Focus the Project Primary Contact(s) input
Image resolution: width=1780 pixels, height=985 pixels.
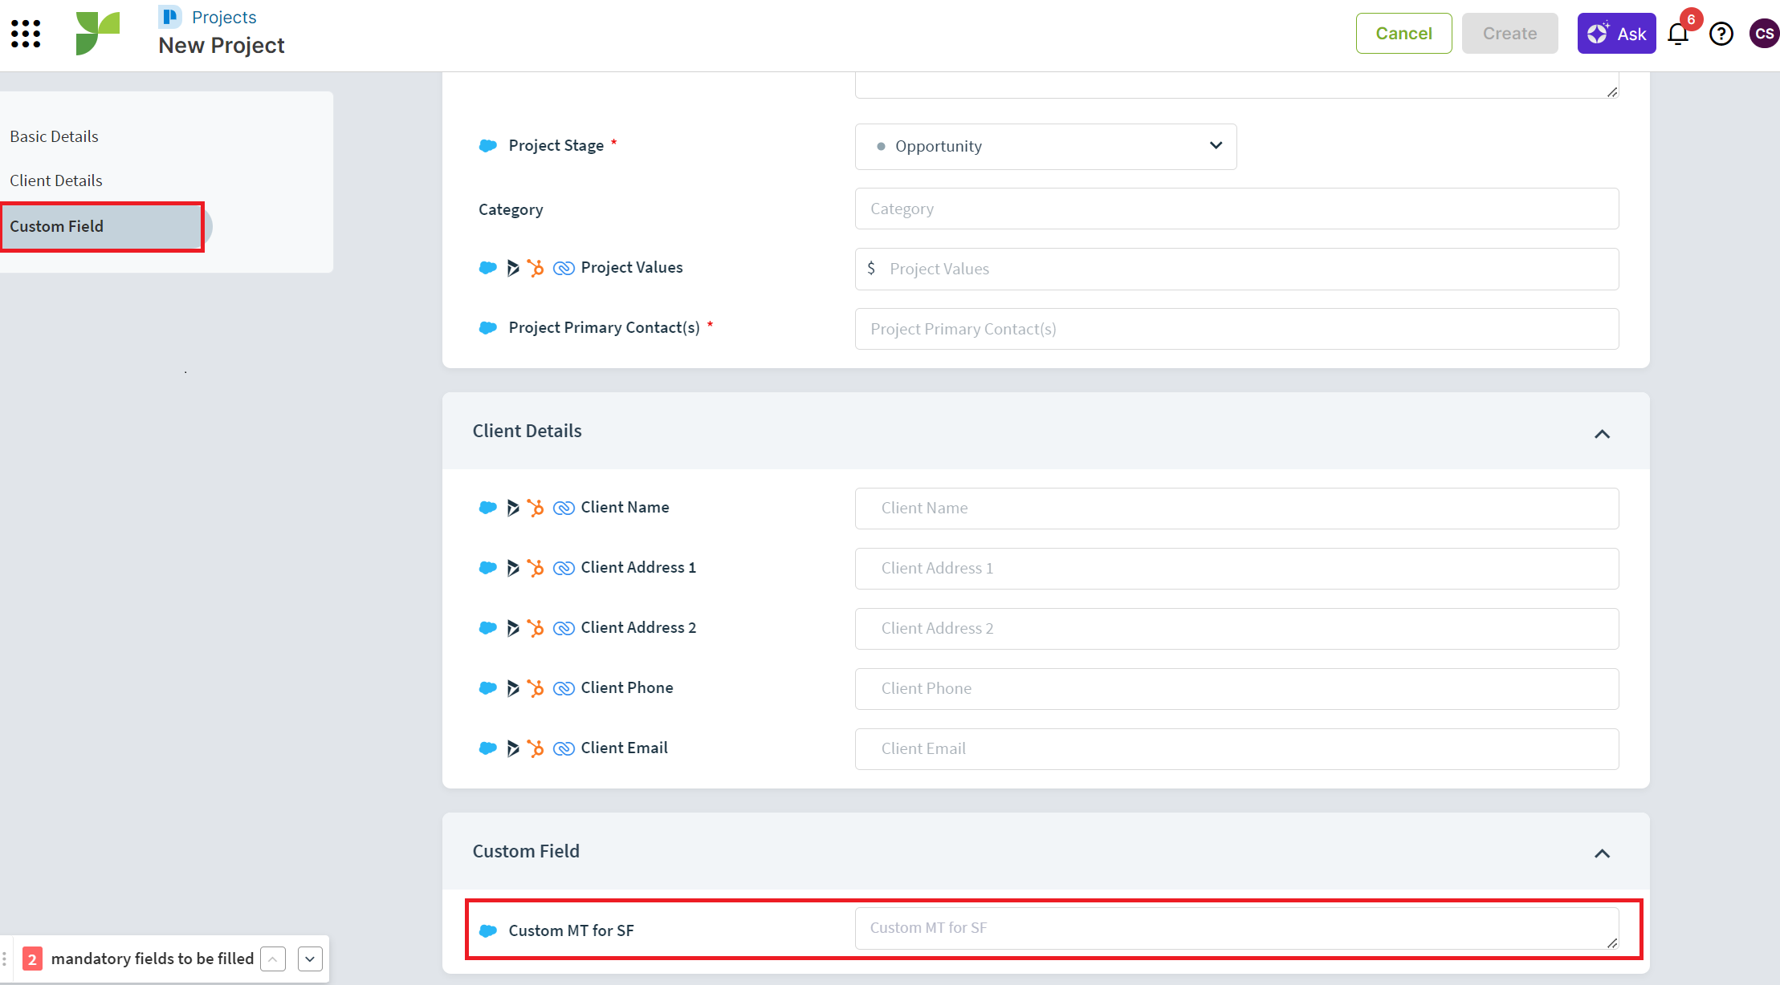[1236, 329]
